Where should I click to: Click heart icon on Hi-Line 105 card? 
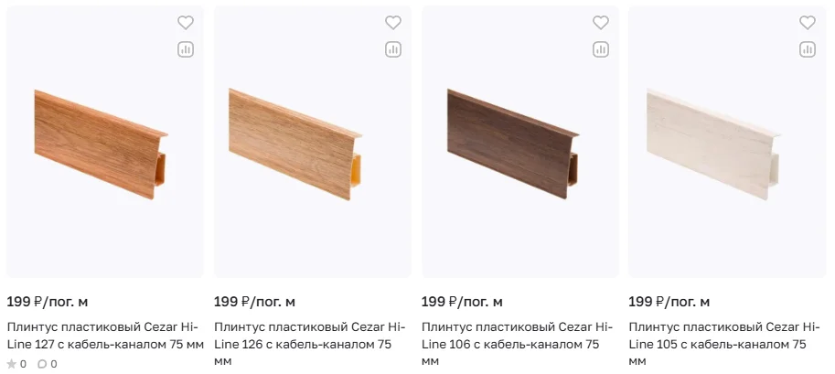pos(808,23)
